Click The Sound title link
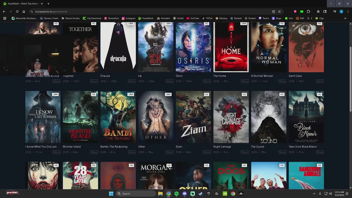The width and height of the screenshot is (352, 198). click(257, 147)
